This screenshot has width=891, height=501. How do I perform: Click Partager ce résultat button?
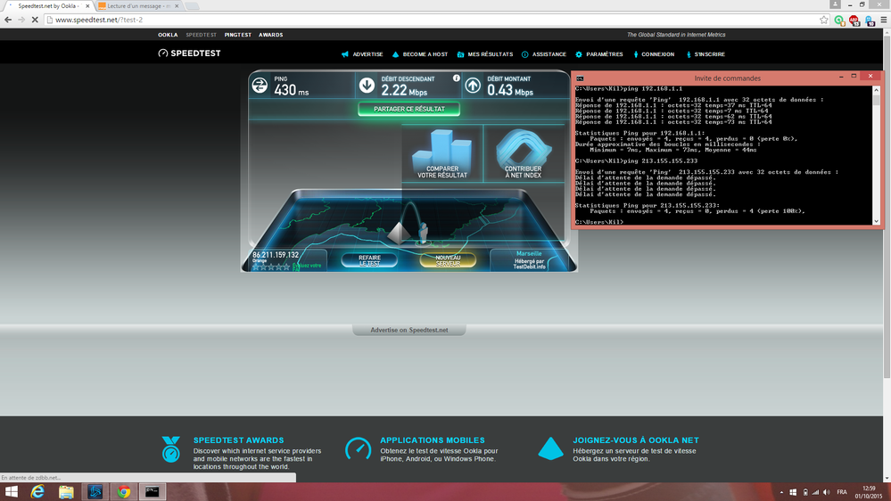click(x=409, y=109)
